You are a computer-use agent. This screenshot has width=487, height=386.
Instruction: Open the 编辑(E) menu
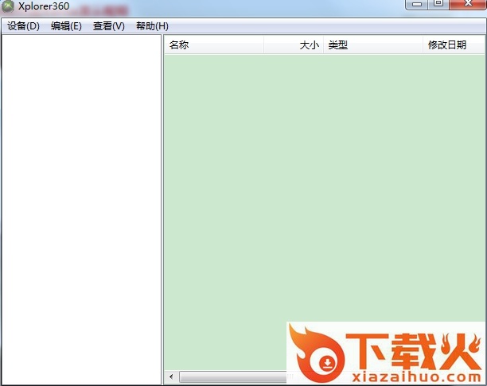click(66, 26)
